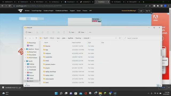The height and width of the screenshot is (96, 171).
Task: Click the Rename icon in Explorer toolbar
Action: tap(53, 32)
